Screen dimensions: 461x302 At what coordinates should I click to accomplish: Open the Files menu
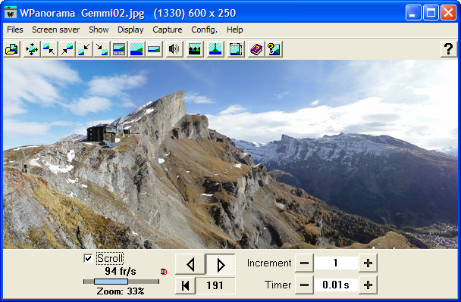point(15,30)
